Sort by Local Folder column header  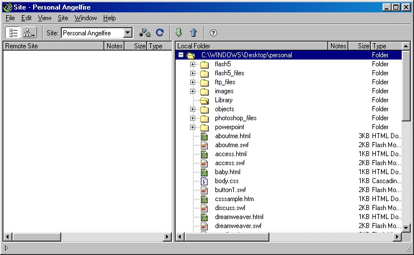pyautogui.click(x=251, y=46)
